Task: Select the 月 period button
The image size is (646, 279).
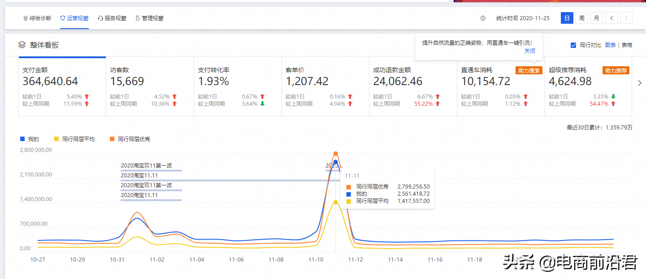Action: [x=597, y=18]
